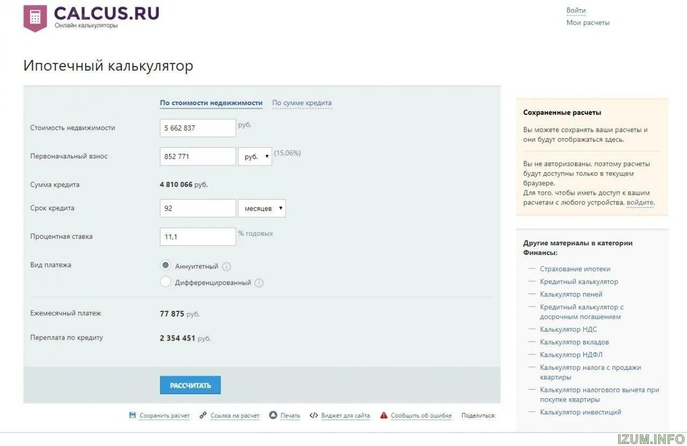Click the Поделиться: label
The width and height of the screenshot is (687, 446).
[x=478, y=416]
